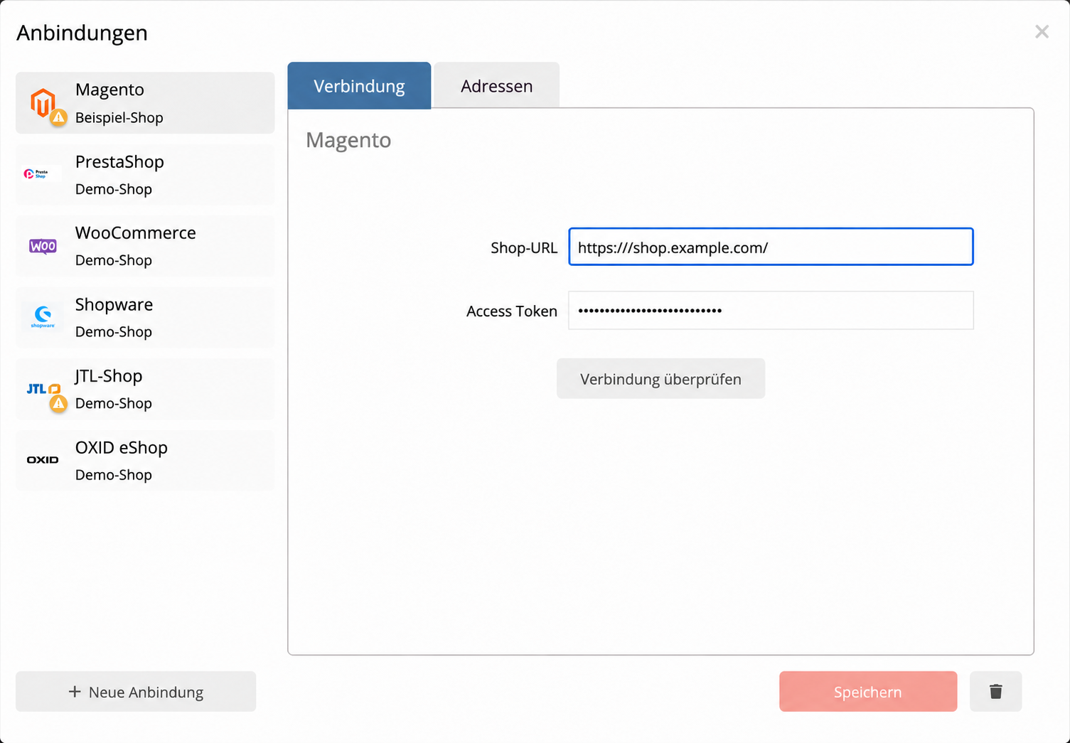Click the Anbindungen dialog title
This screenshot has width=1070, height=743.
tap(82, 33)
